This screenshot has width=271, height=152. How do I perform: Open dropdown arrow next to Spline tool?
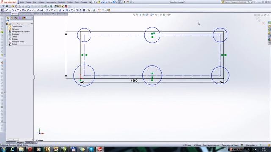(x=44, y=11)
